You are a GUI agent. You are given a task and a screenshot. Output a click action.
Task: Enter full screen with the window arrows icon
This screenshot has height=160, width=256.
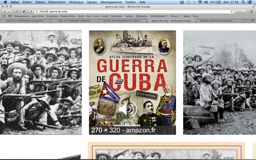254,7
